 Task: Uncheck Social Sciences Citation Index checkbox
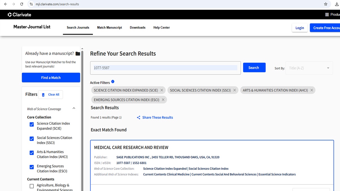tap(32, 139)
